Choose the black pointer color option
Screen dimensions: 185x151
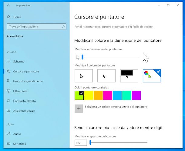(x=106, y=76)
